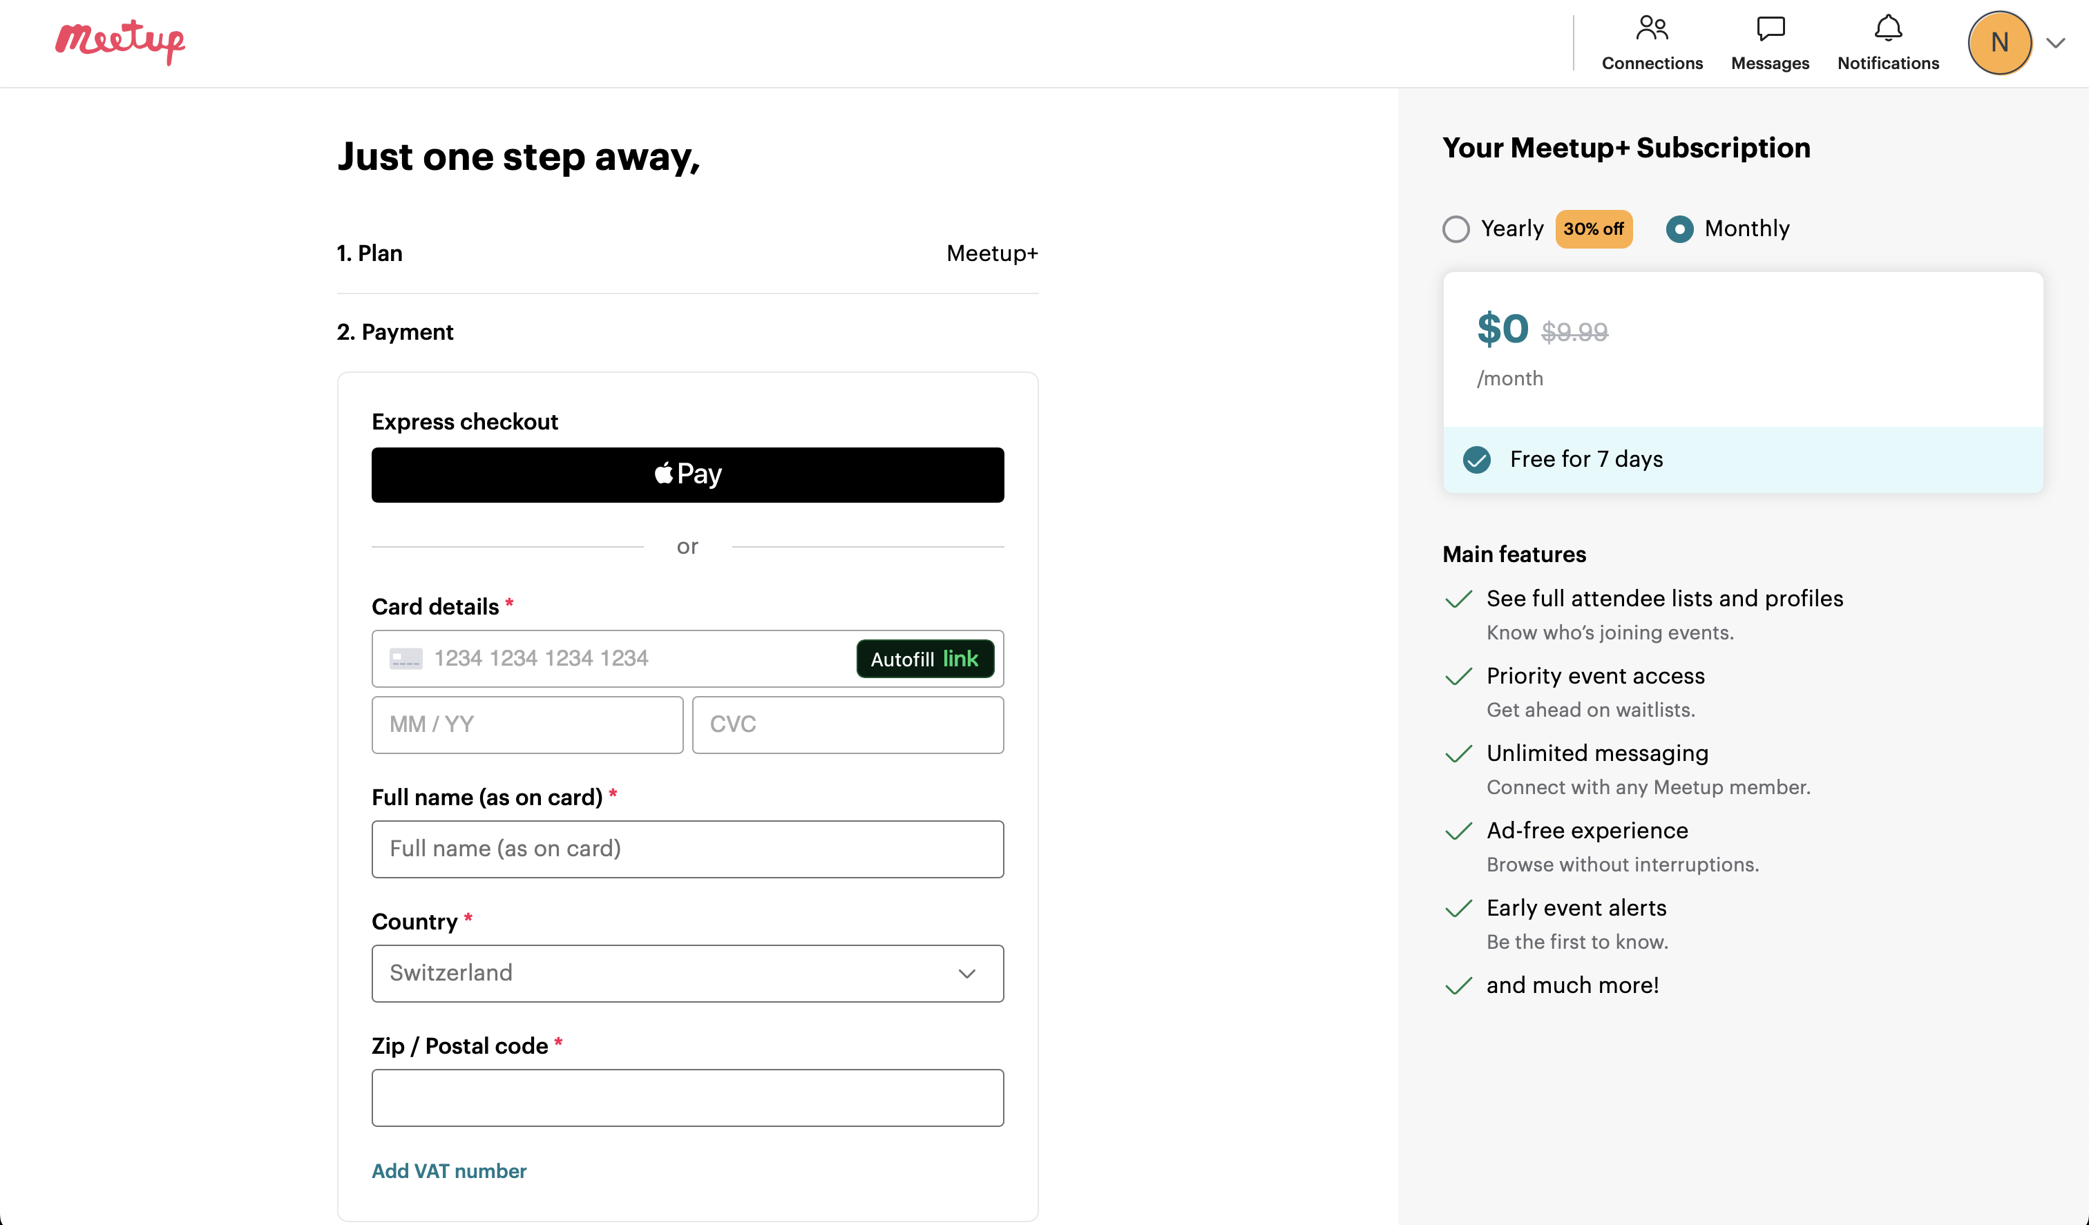Screen dimensions: 2089x1225
Task: Click the 1. Plan step label
Action: pyautogui.click(x=370, y=253)
